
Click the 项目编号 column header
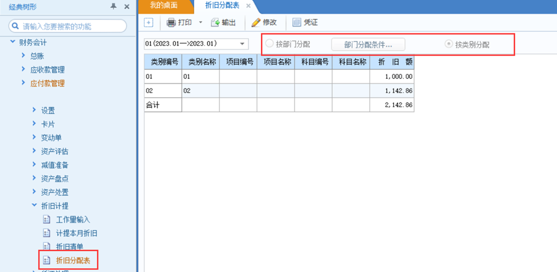pos(238,62)
